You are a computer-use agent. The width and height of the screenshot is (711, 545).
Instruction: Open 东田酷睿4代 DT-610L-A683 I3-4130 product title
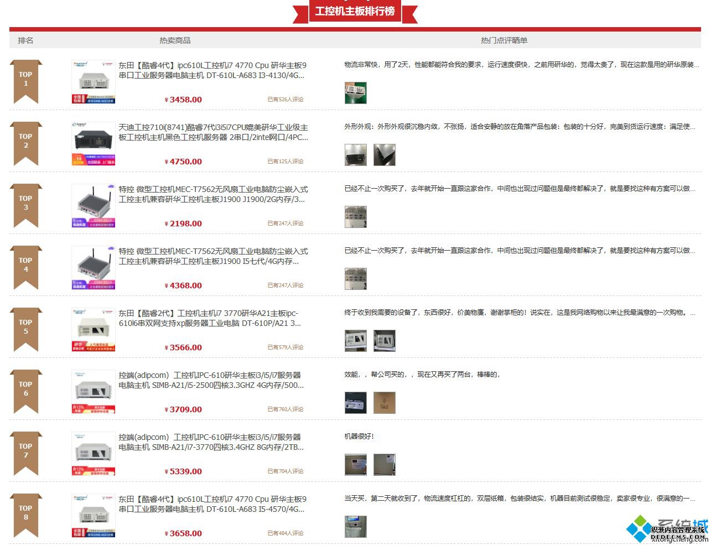point(212,70)
